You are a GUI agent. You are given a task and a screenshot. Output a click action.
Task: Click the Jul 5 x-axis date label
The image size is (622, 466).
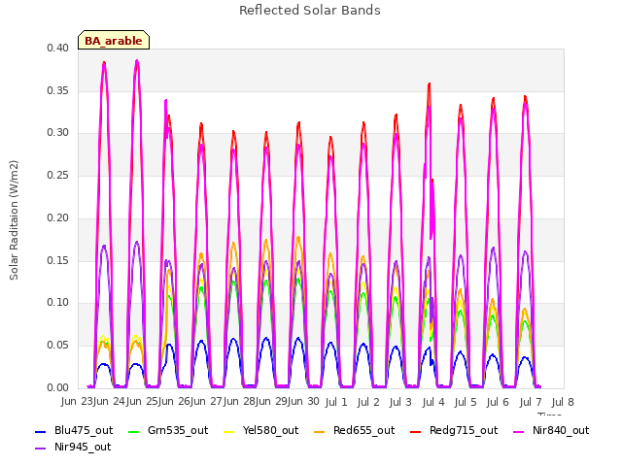pos(466,402)
